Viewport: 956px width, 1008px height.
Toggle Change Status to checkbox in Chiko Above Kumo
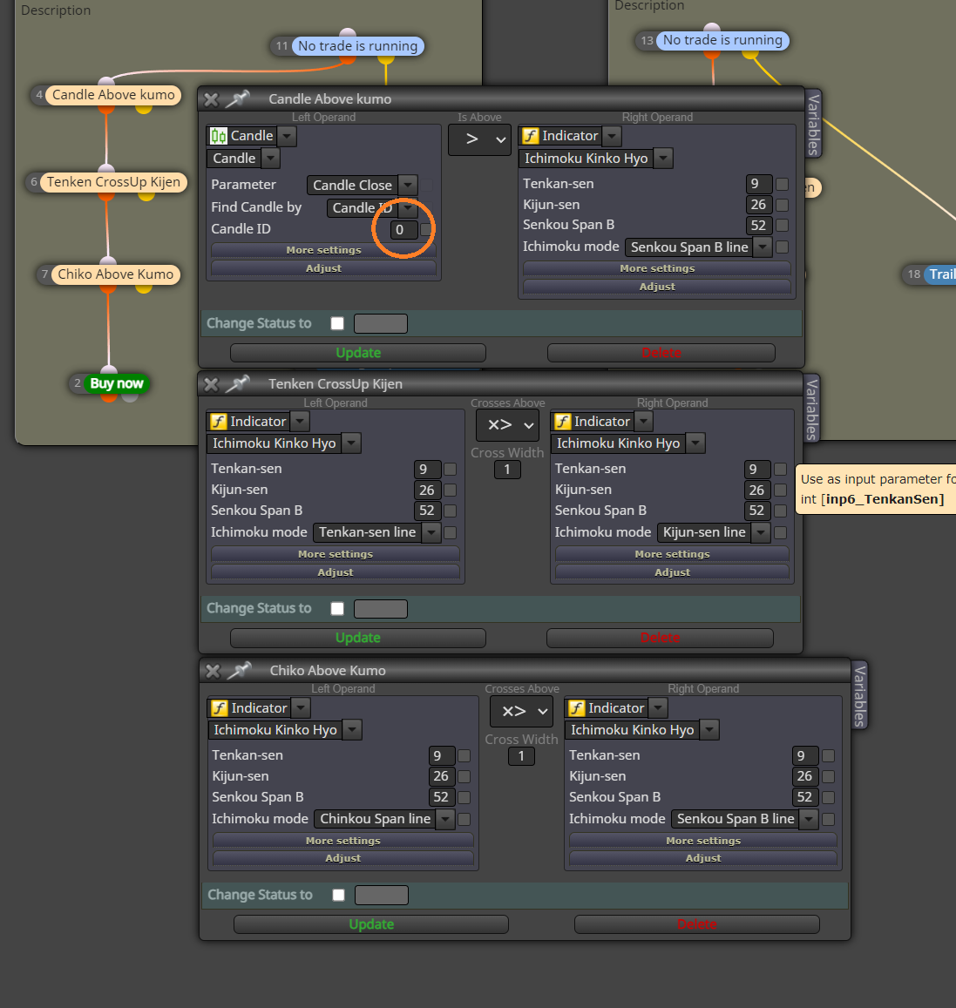(339, 895)
